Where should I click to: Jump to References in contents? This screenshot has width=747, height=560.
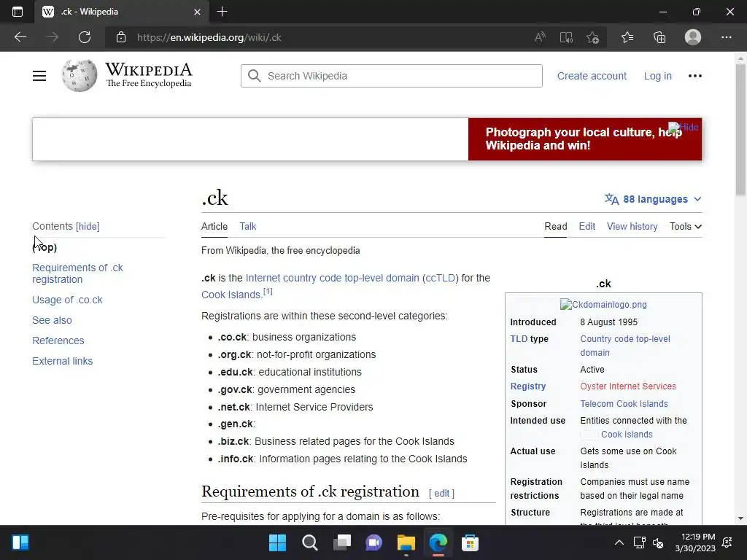(x=58, y=341)
